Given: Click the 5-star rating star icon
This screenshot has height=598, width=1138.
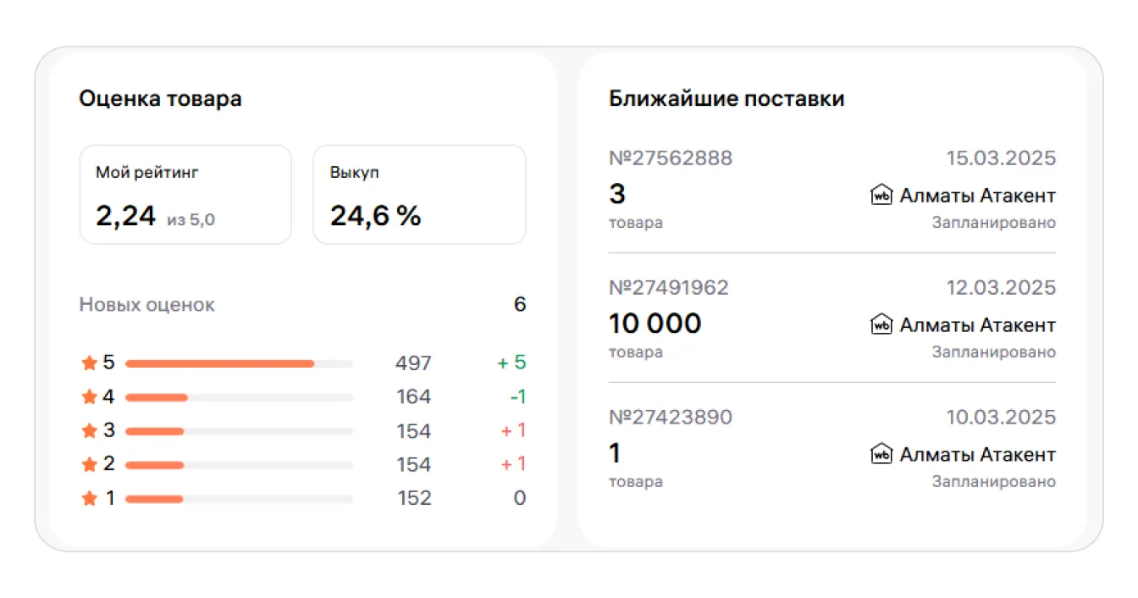Looking at the screenshot, I should click(89, 363).
